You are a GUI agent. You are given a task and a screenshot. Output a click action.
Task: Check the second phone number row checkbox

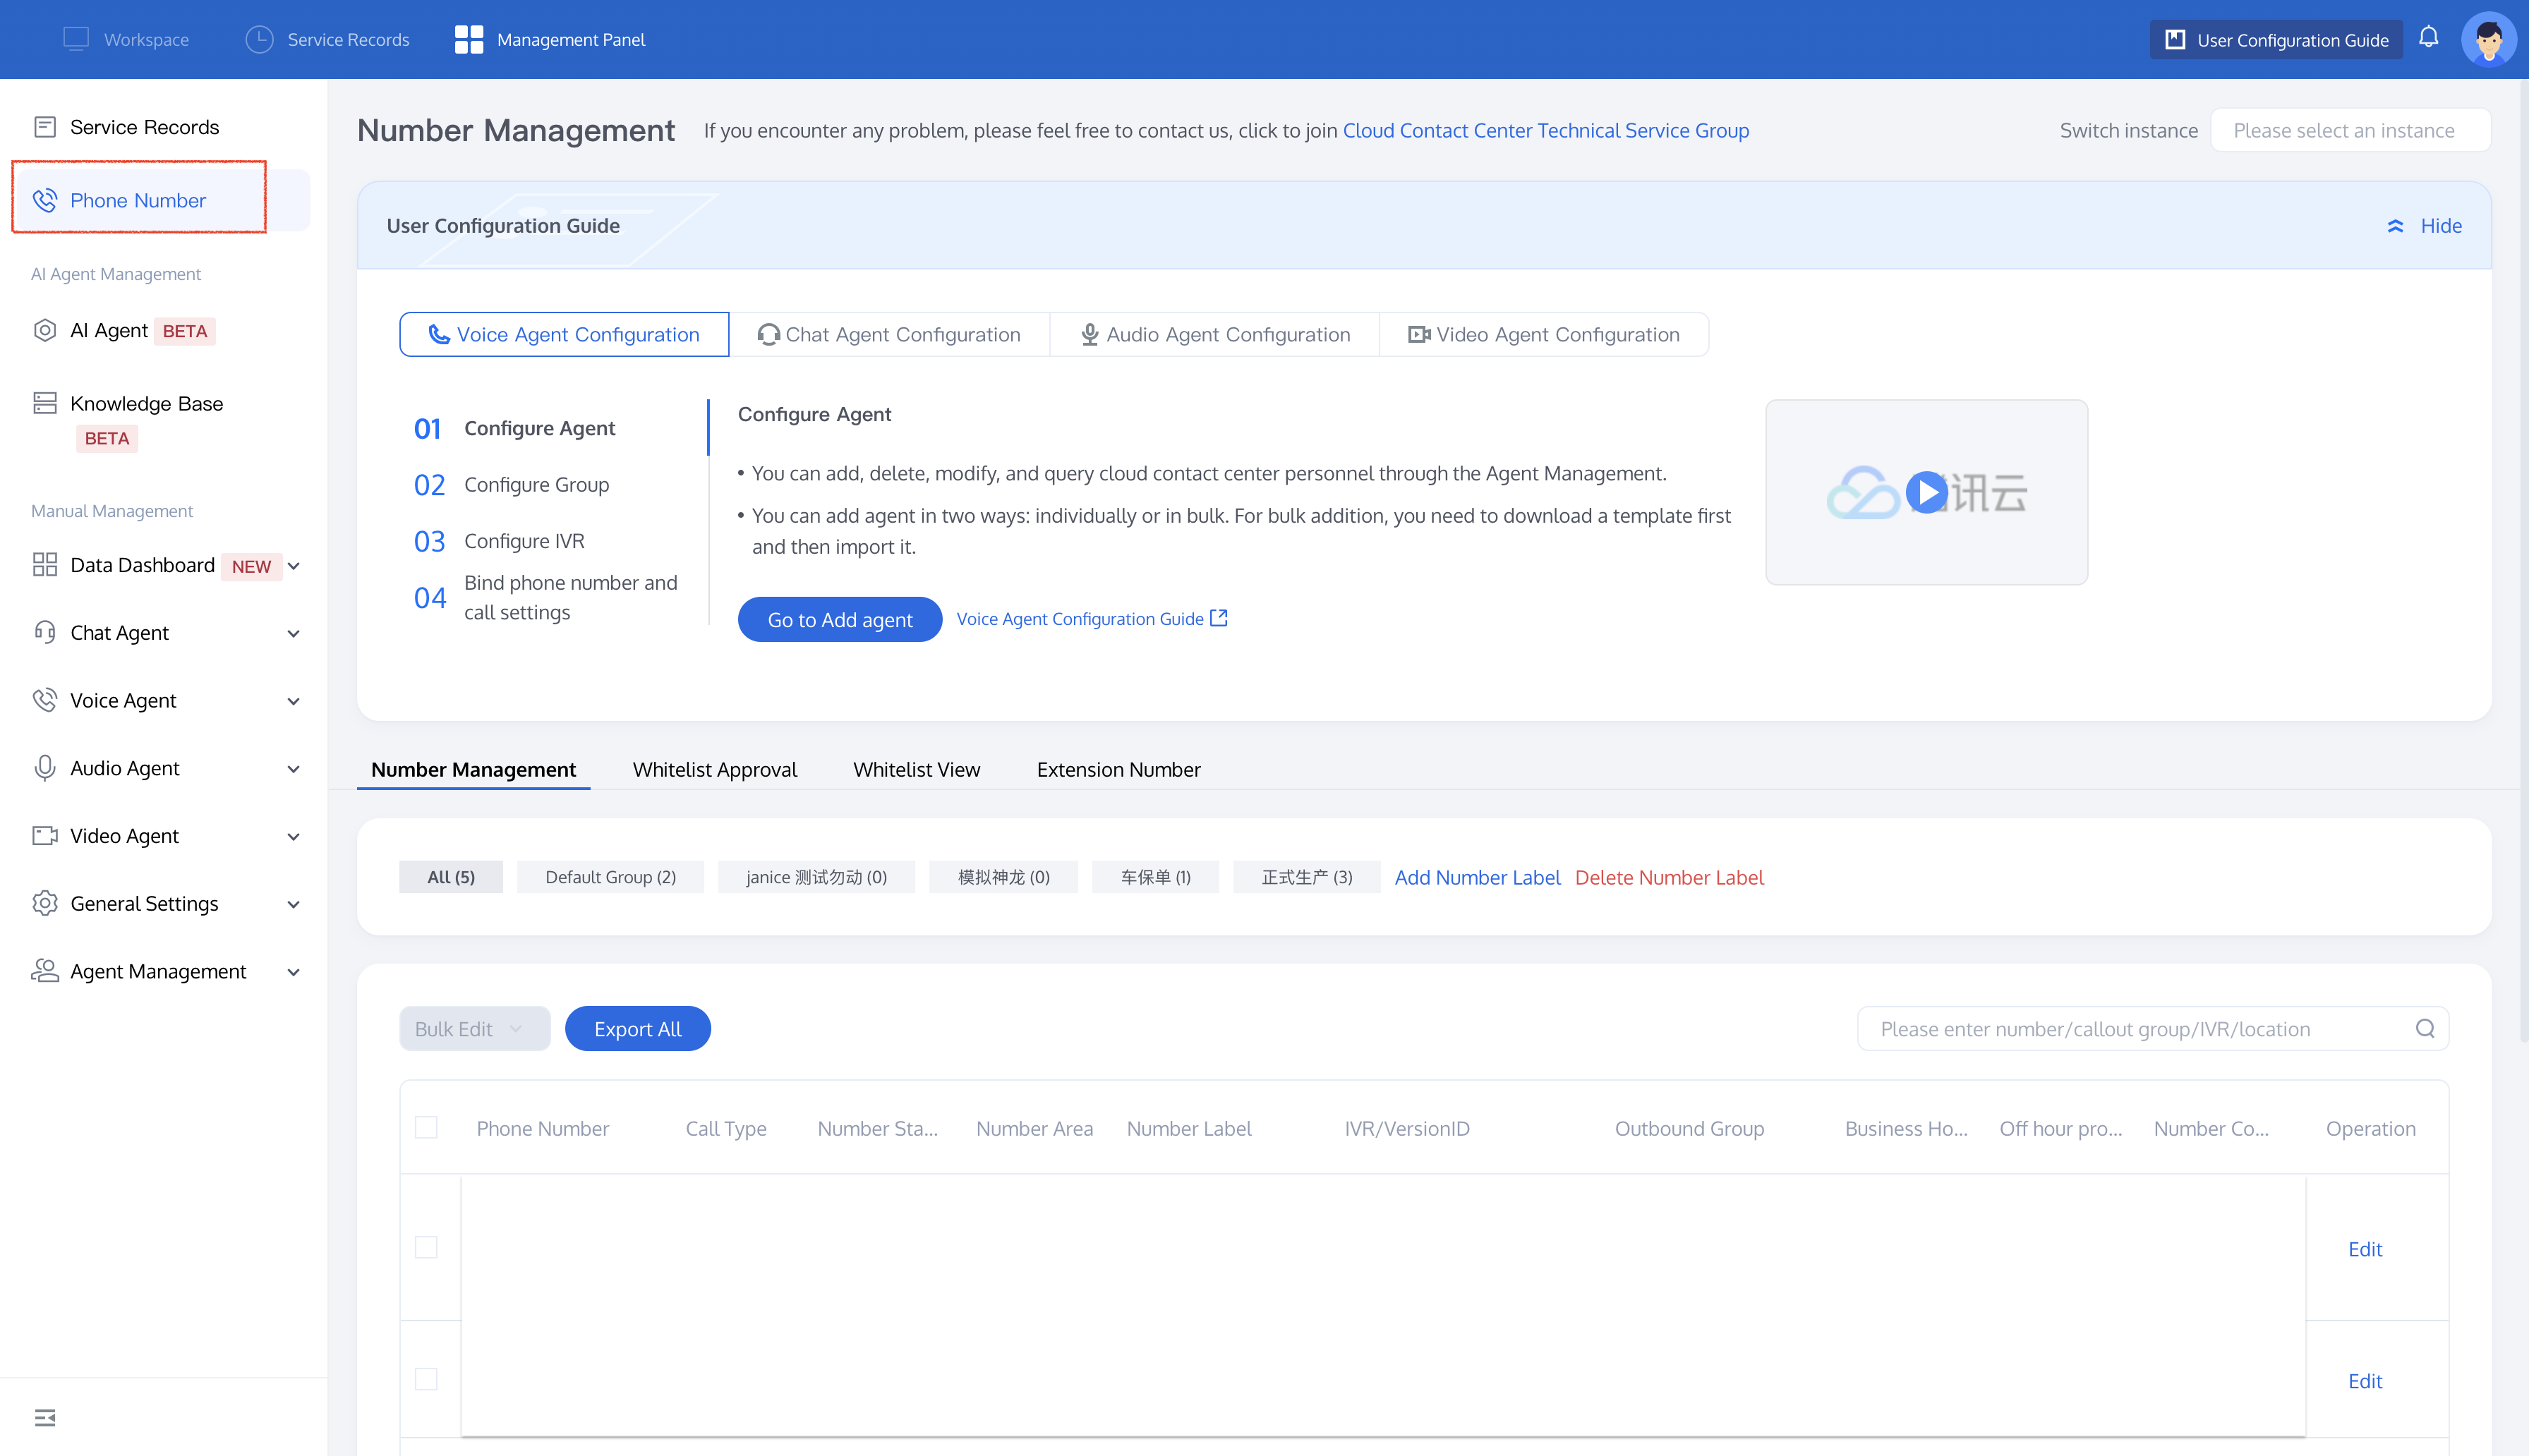click(x=427, y=1378)
